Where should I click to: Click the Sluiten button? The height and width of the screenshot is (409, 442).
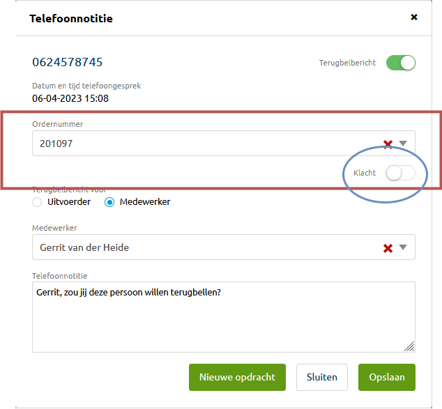[x=322, y=377]
